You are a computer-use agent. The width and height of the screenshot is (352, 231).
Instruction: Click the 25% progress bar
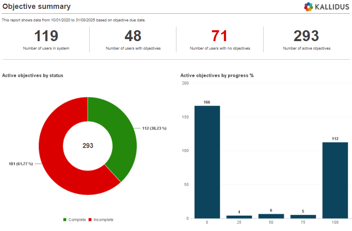(x=239, y=217)
